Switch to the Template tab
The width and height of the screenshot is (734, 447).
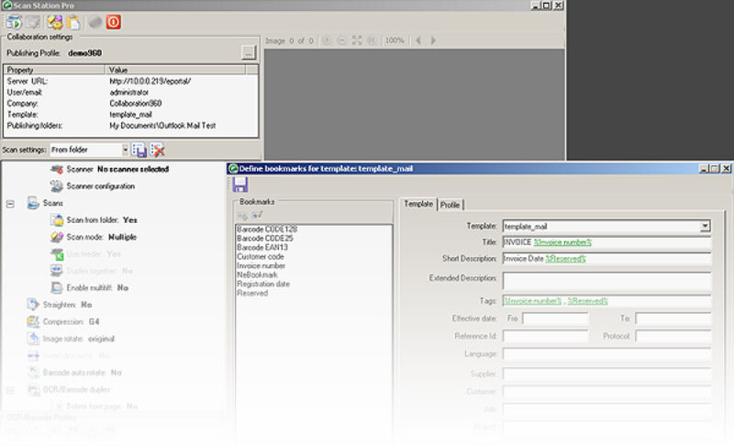click(418, 205)
